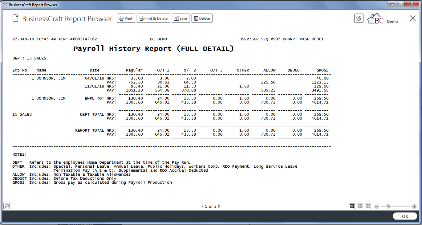Click the regular pay value '752.50'

click(x=136, y=82)
